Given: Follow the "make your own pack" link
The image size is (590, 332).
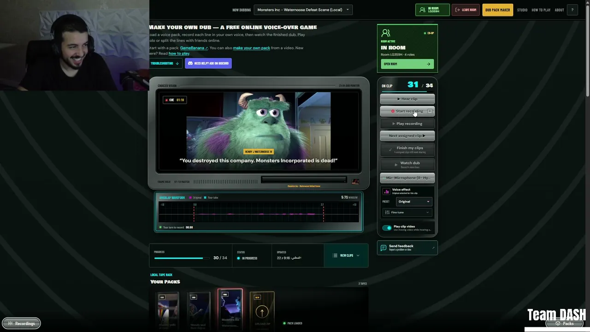Looking at the screenshot, I should click(252, 48).
